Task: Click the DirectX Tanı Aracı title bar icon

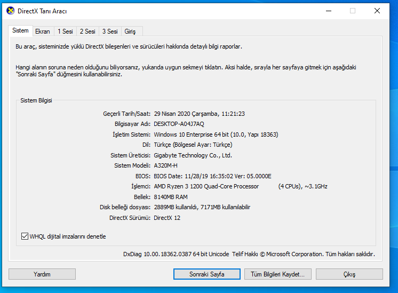Action: [x=10, y=11]
